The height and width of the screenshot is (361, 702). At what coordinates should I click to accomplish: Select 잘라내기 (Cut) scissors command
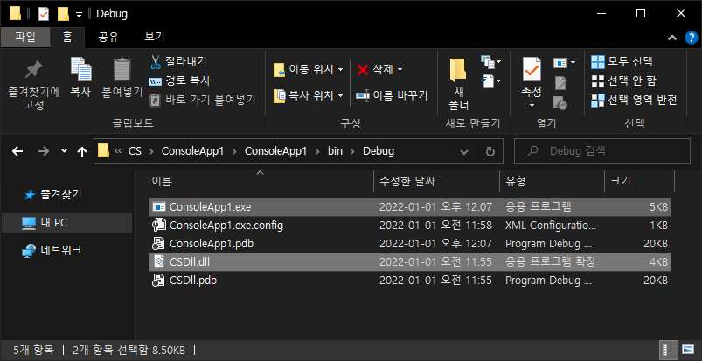pos(178,61)
